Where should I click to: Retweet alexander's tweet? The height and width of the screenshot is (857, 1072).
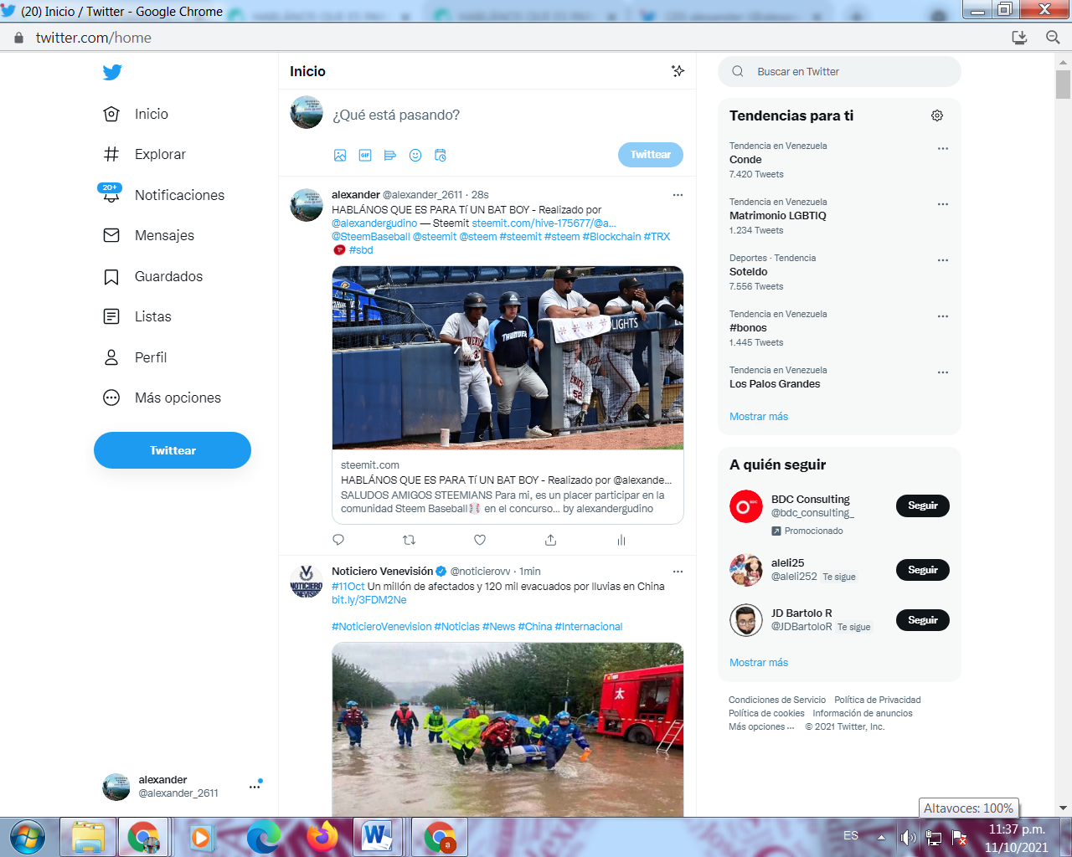409,540
